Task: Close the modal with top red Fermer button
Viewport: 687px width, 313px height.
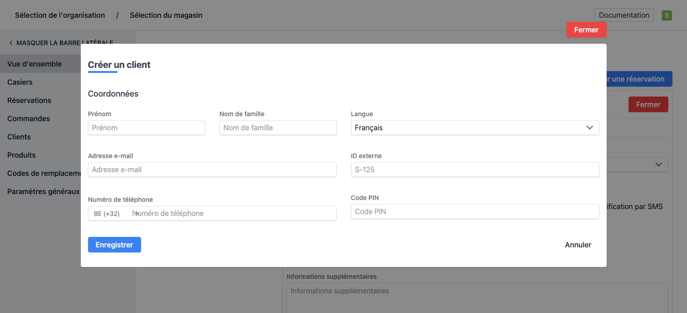Action: (x=586, y=30)
